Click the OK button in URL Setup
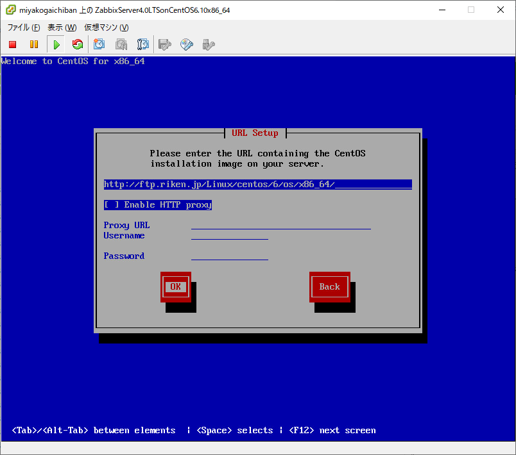Viewport: 516px width, 455px height. click(176, 287)
